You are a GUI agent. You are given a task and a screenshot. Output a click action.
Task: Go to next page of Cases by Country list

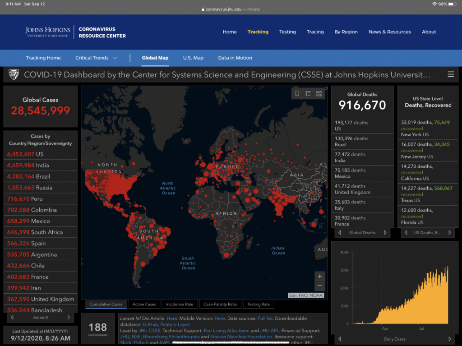69,318
